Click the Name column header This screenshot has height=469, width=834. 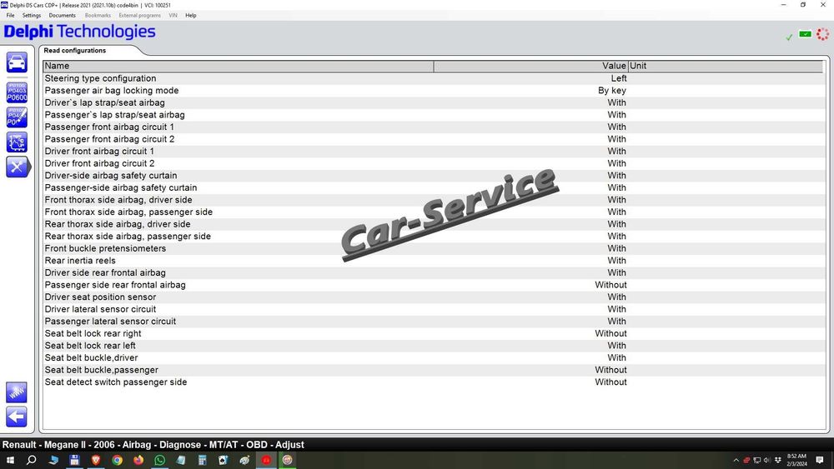(x=239, y=66)
